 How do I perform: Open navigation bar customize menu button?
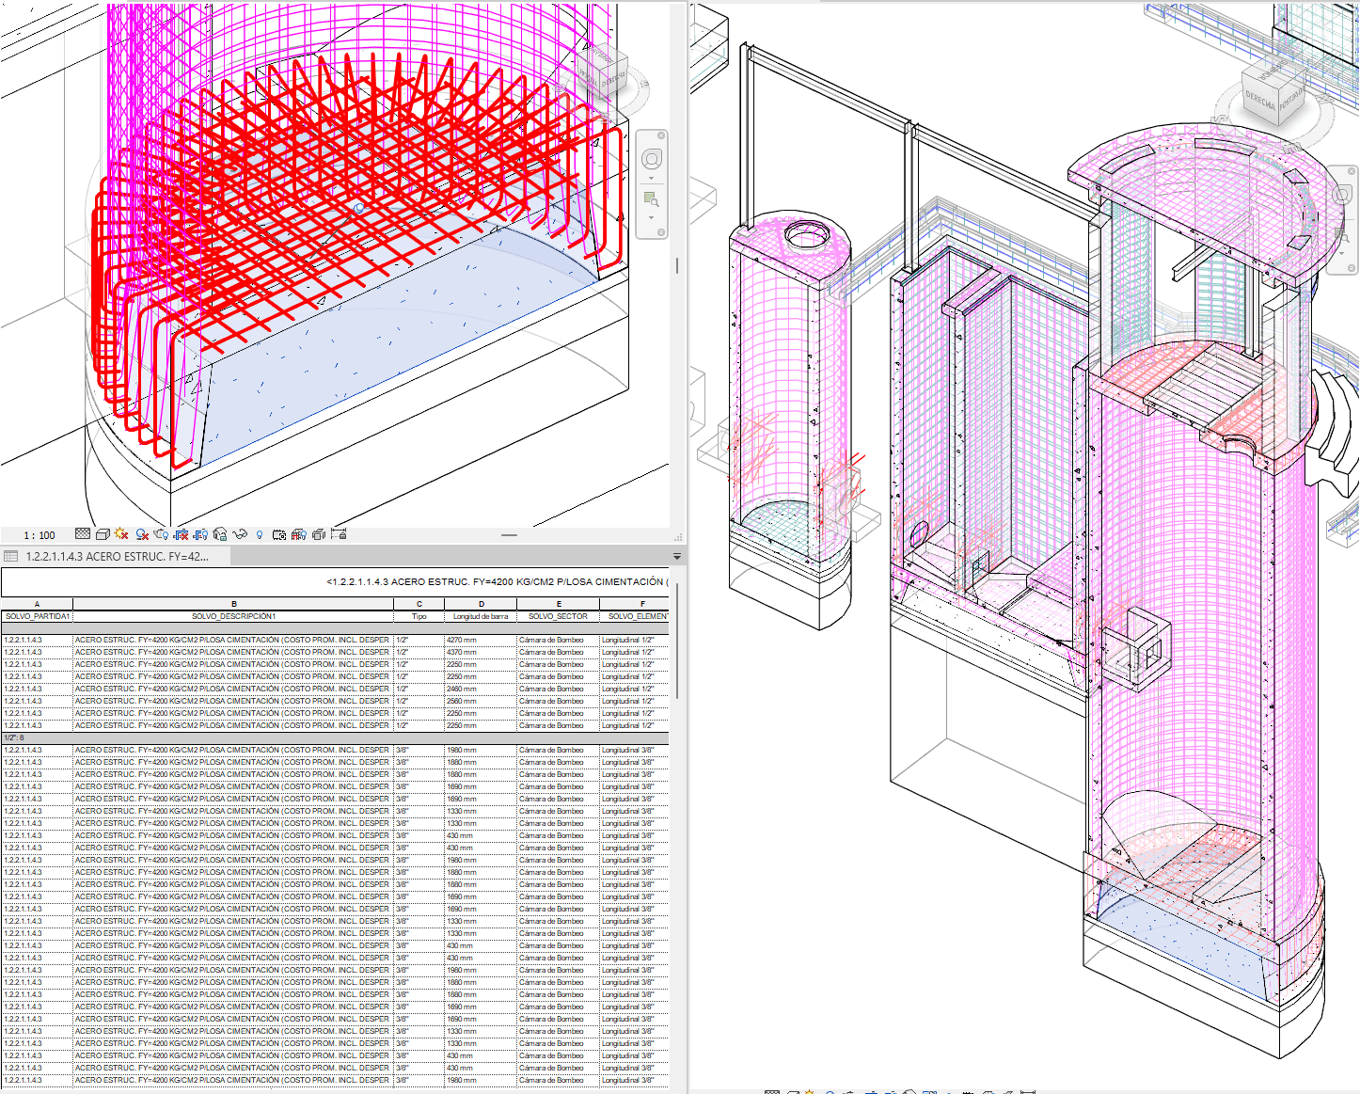661,232
